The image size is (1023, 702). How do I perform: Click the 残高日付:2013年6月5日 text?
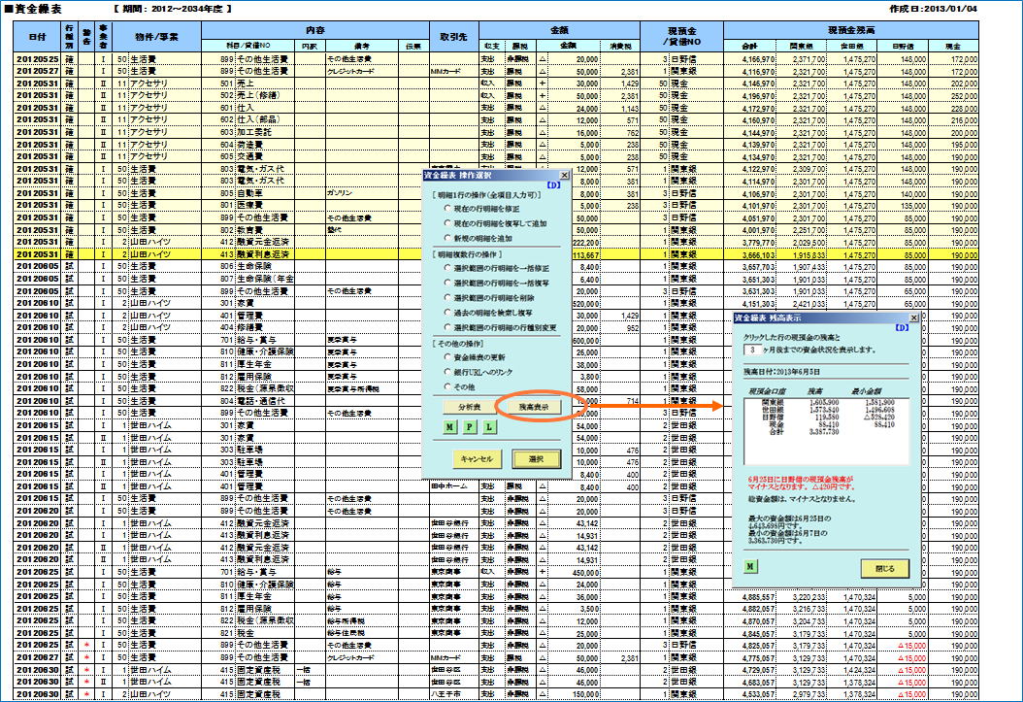781,371
